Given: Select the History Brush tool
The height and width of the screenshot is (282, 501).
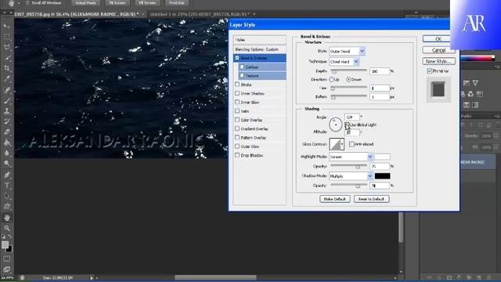Looking at the screenshot, I should click(x=7, y=121).
